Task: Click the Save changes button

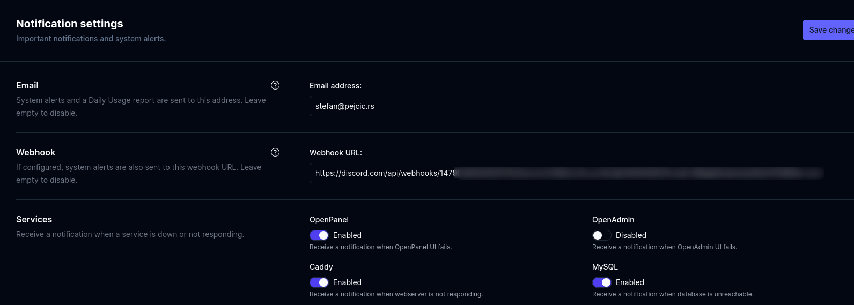Action: pyautogui.click(x=829, y=30)
